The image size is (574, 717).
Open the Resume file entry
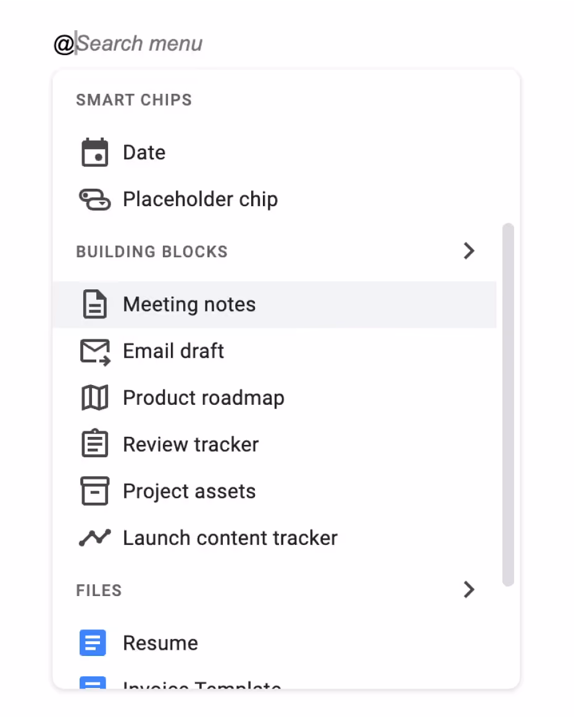tap(275, 643)
